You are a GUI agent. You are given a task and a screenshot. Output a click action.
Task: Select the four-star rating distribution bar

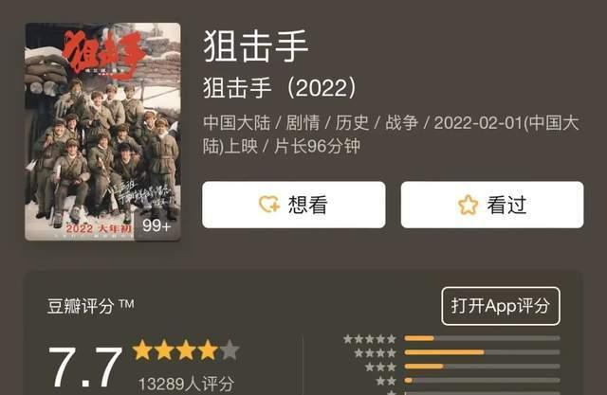tap(482, 352)
